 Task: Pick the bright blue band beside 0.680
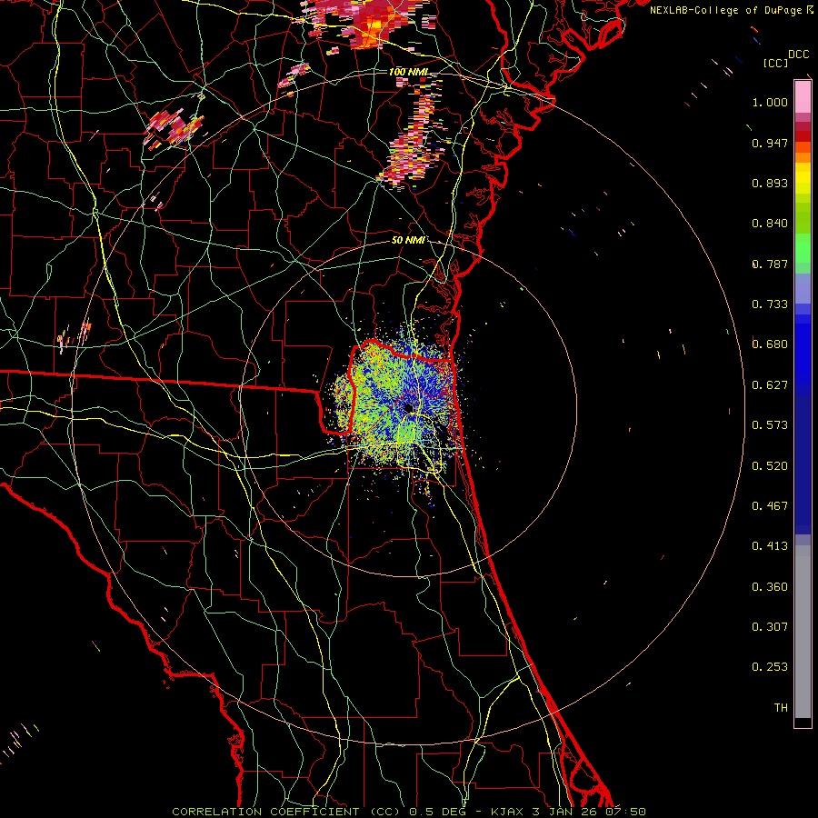(803, 346)
